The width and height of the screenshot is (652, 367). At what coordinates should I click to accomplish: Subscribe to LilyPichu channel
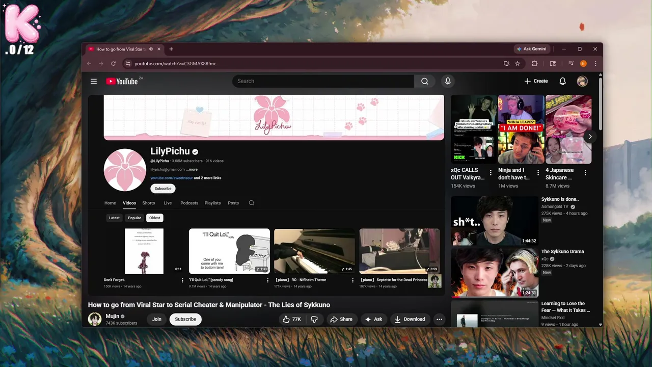163,189
